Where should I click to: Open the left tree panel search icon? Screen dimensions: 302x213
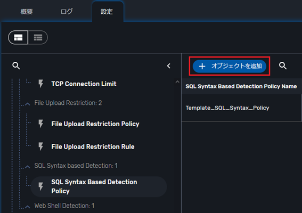pos(16,65)
